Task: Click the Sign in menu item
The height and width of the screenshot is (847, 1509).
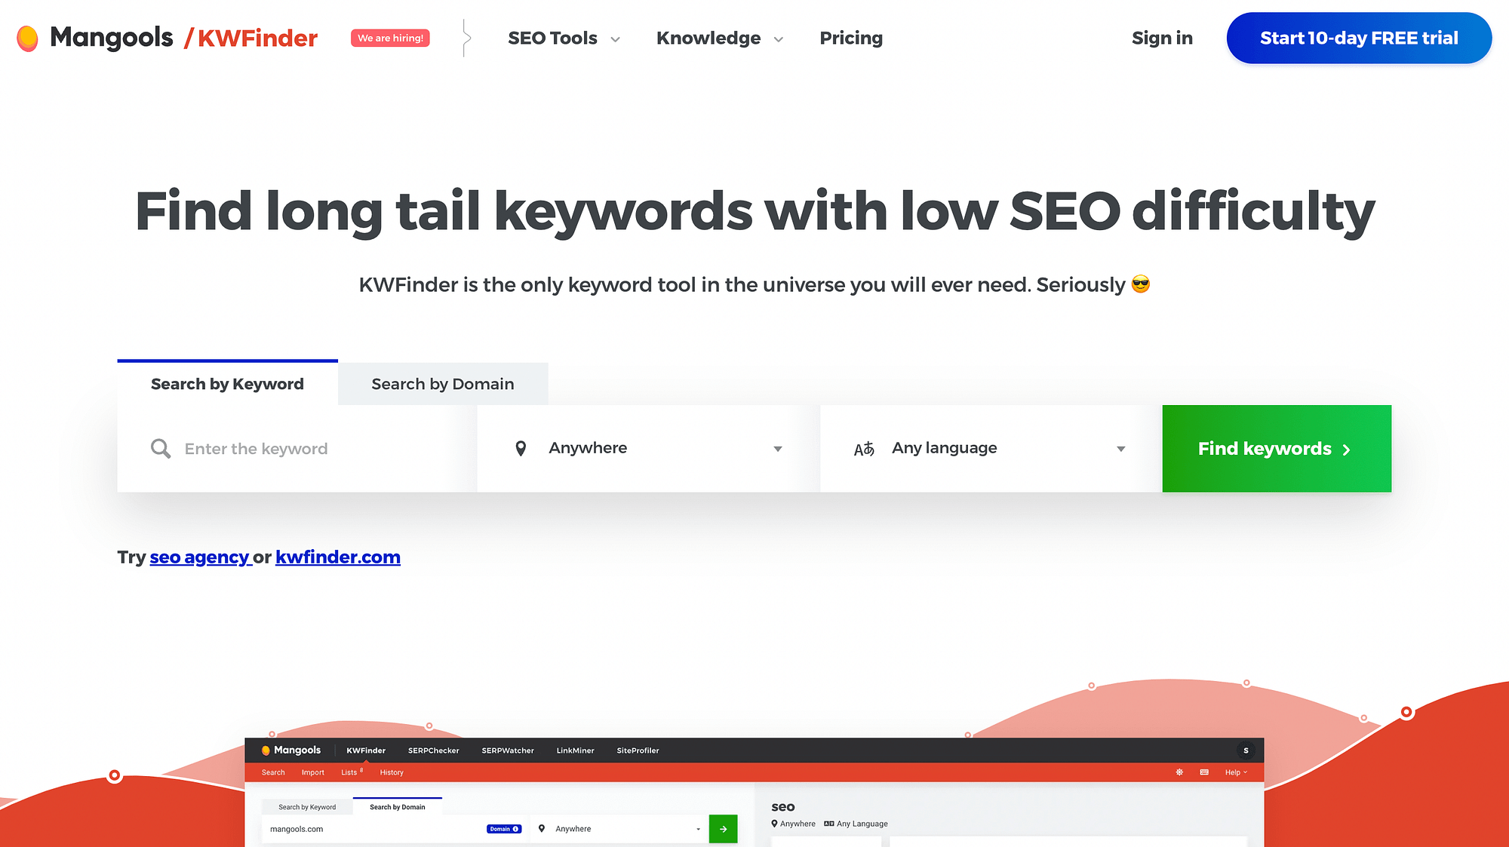Action: pyautogui.click(x=1162, y=38)
